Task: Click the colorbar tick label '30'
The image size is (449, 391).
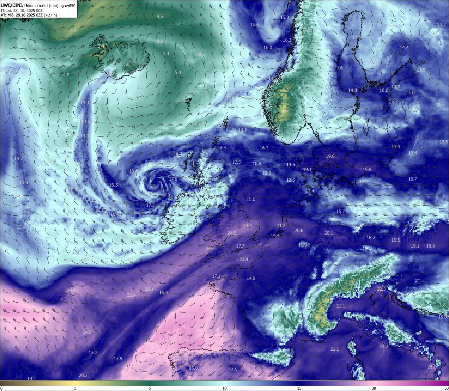Action: [x=374, y=388]
